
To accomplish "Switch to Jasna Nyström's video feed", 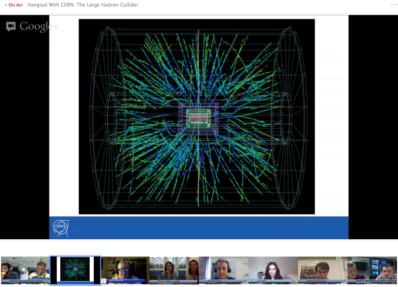I will 125,270.
